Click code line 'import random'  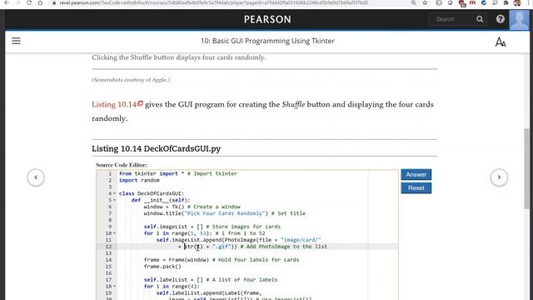pos(139,180)
